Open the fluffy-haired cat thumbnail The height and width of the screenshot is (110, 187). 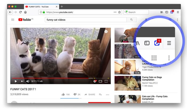point(128,67)
